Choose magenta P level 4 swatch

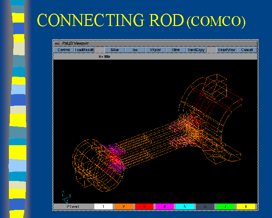coord(164,207)
